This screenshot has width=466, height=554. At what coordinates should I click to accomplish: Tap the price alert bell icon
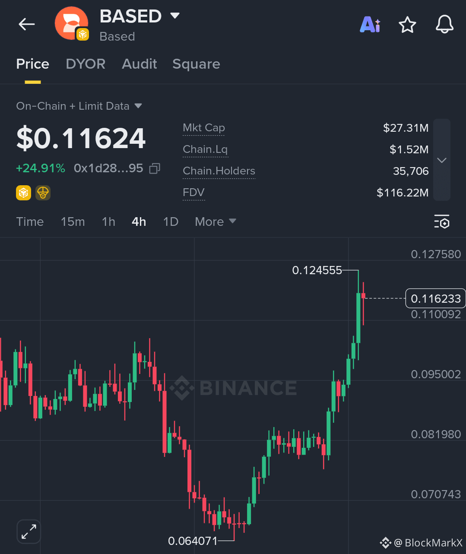[444, 24]
